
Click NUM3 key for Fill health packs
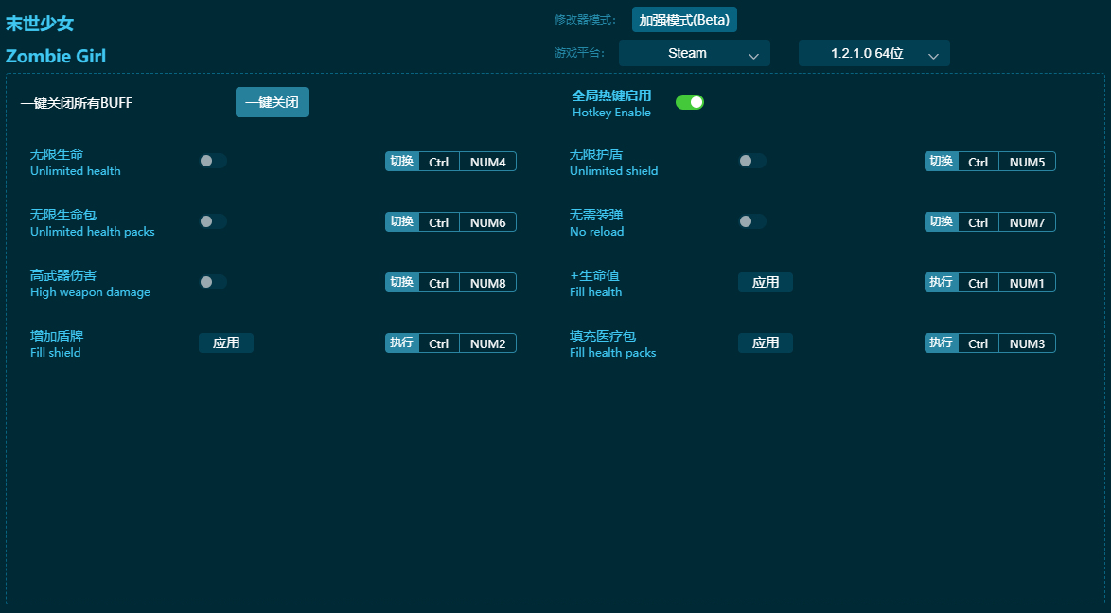1027,343
